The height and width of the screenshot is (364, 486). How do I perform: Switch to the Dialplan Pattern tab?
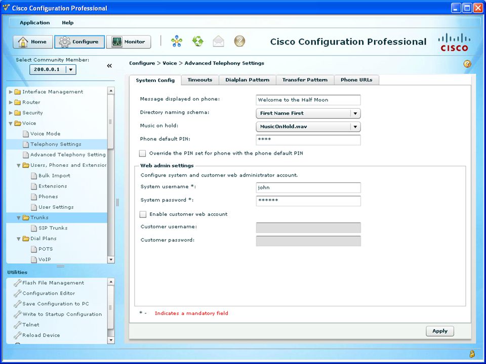248,80
